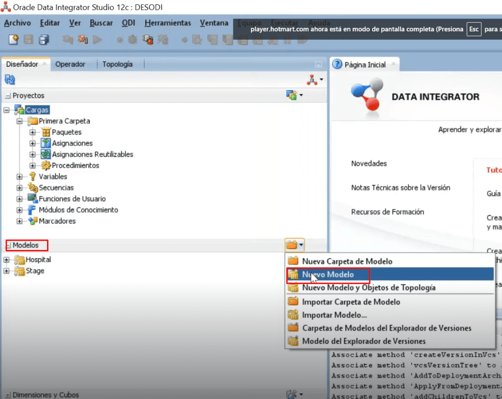Minimize the Designer panel

click(319, 64)
